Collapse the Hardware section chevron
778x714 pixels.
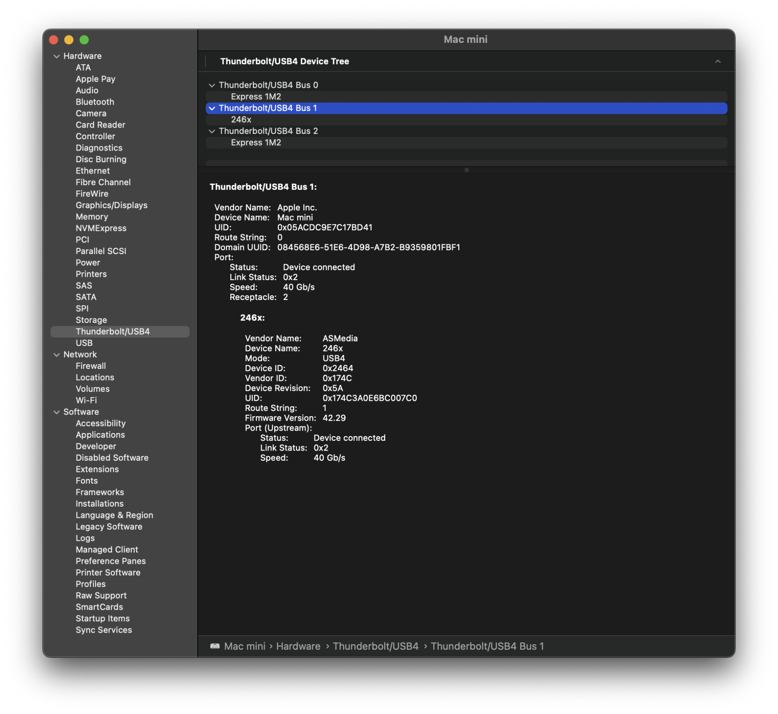pos(56,56)
